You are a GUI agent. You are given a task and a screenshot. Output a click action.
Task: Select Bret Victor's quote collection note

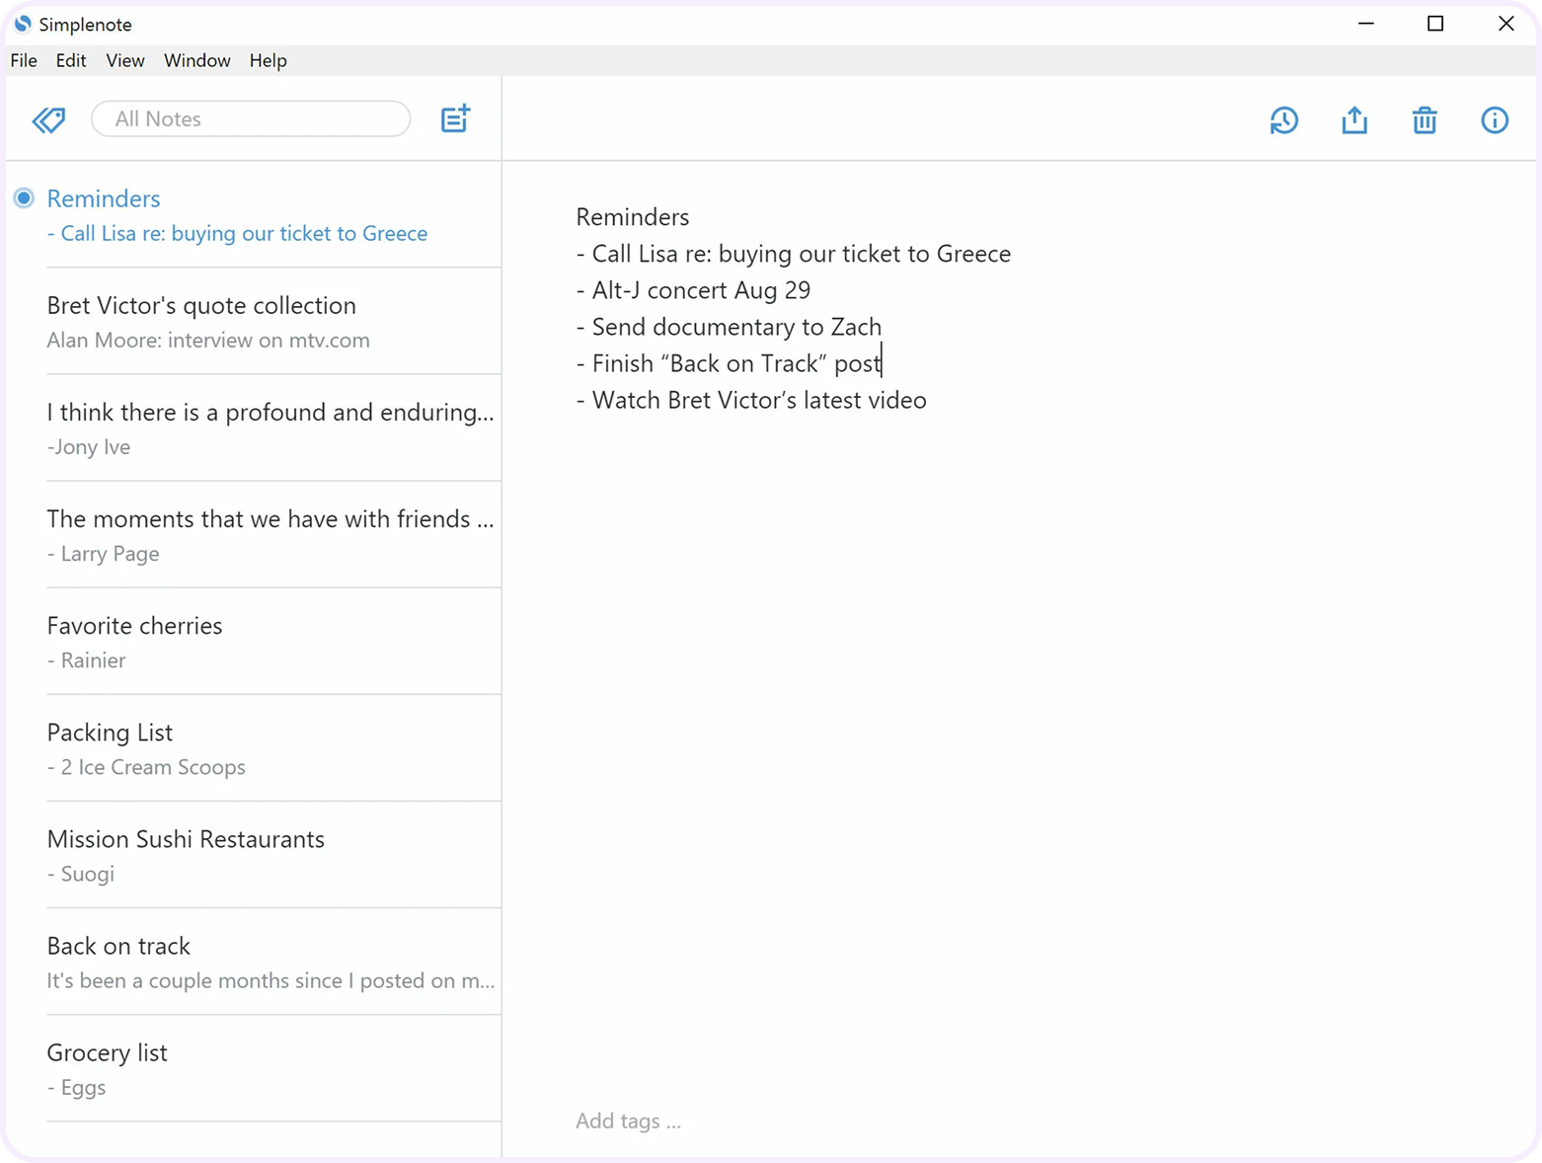pyautogui.click(x=273, y=322)
